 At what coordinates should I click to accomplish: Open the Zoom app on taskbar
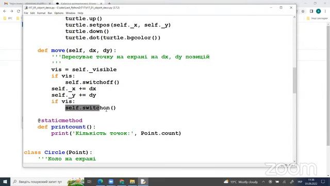click(x=111, y=182)
